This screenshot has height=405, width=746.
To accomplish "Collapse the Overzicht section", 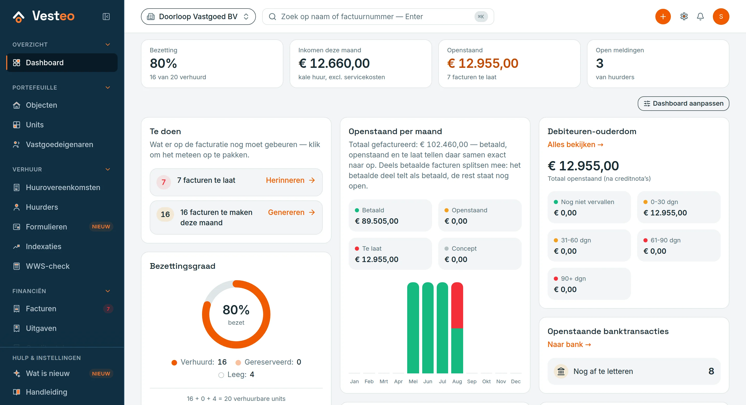I will click(108, 44).
